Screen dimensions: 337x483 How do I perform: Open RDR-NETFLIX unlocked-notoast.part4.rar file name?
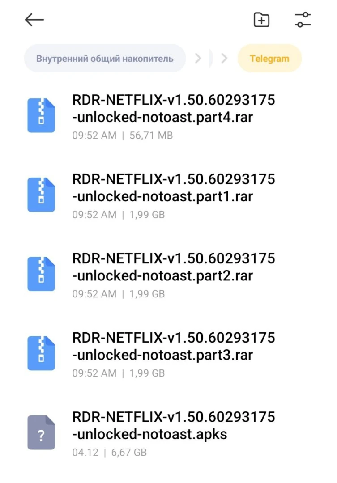(x=174, y=109)
